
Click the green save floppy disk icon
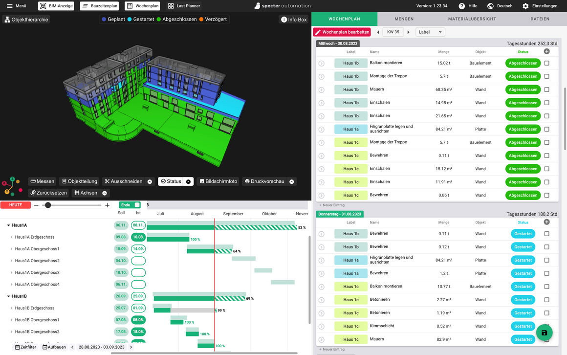pos(544,333)
